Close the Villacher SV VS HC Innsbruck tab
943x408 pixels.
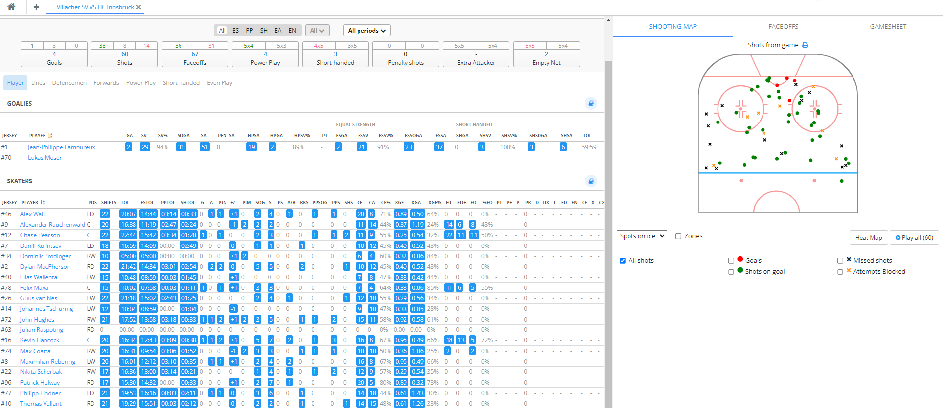click(139, 7)
